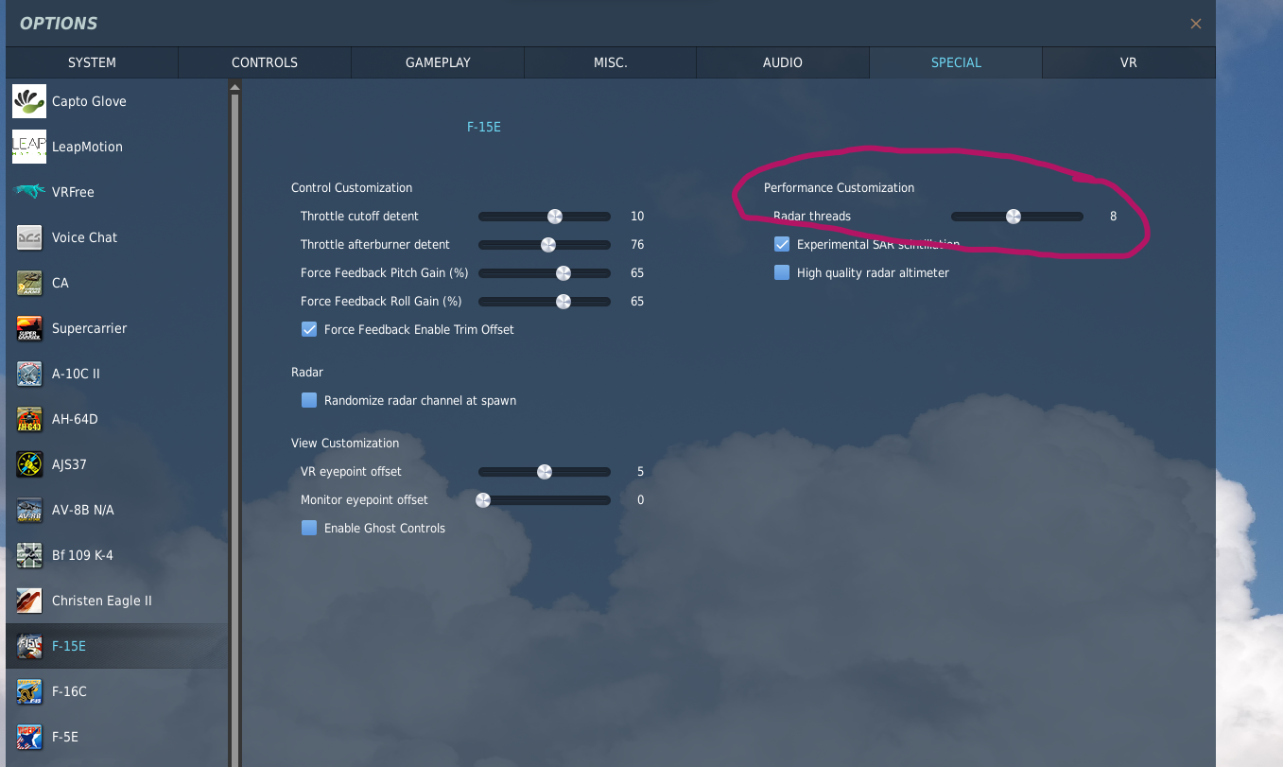1283x767 pixels.
Task: Click the View Customization heading
Action: (345, 443)
